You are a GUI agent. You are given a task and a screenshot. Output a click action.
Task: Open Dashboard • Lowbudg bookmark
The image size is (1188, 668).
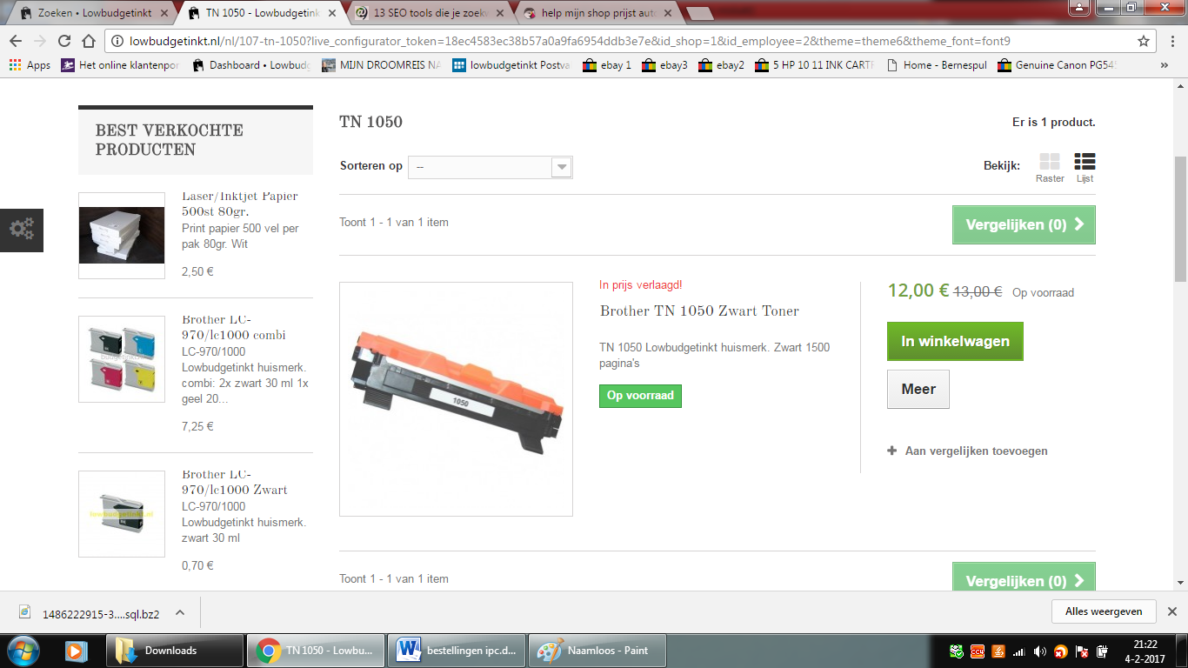[x=251, y=65]
